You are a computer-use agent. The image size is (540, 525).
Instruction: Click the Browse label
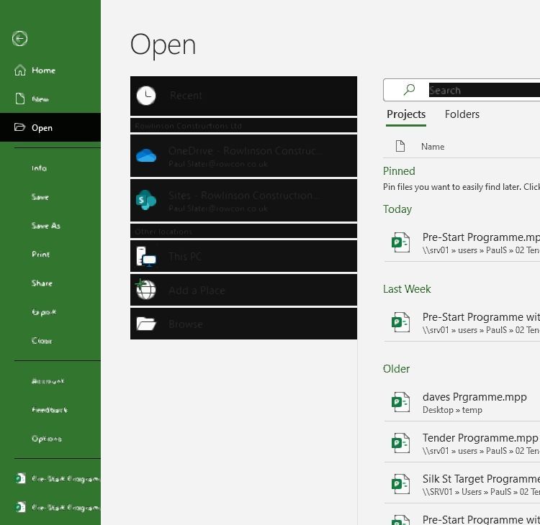tap(186, 324)
